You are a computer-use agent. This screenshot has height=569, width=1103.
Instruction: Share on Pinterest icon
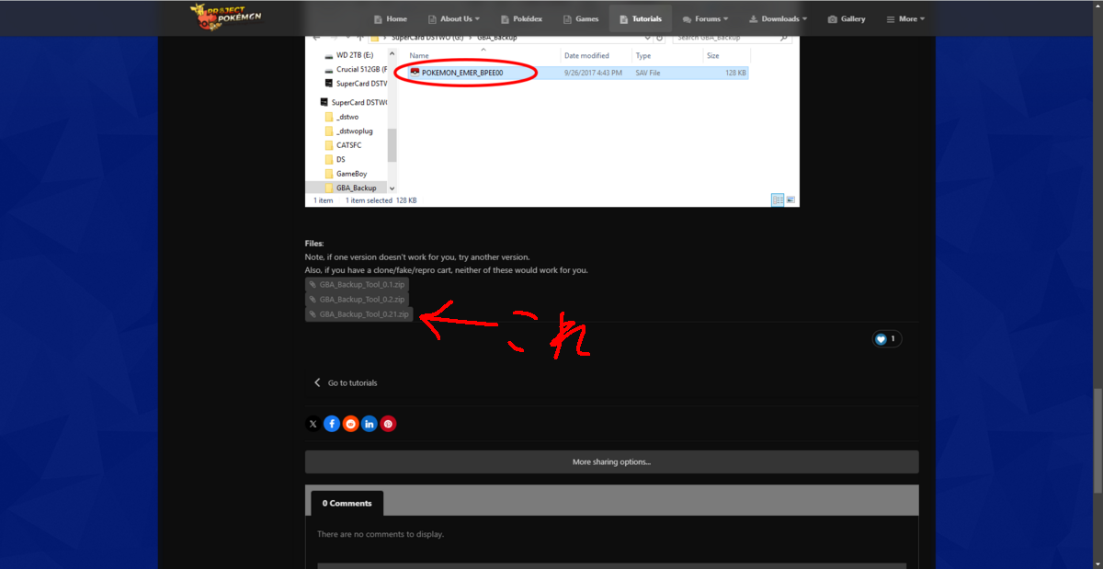tap(388, 424)
